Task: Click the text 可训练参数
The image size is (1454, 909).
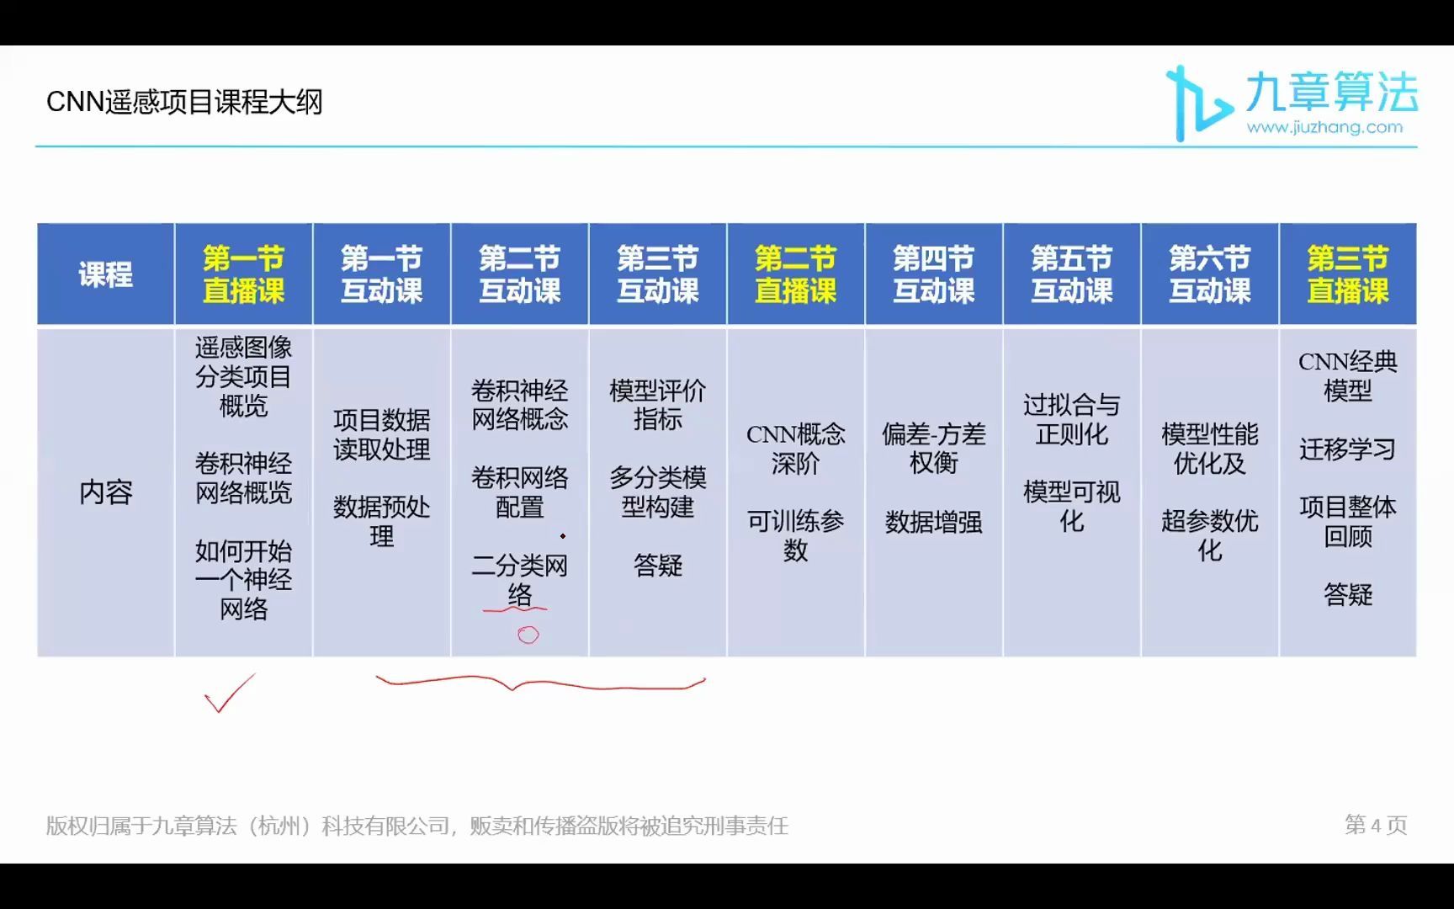Action: click(795, 536)
